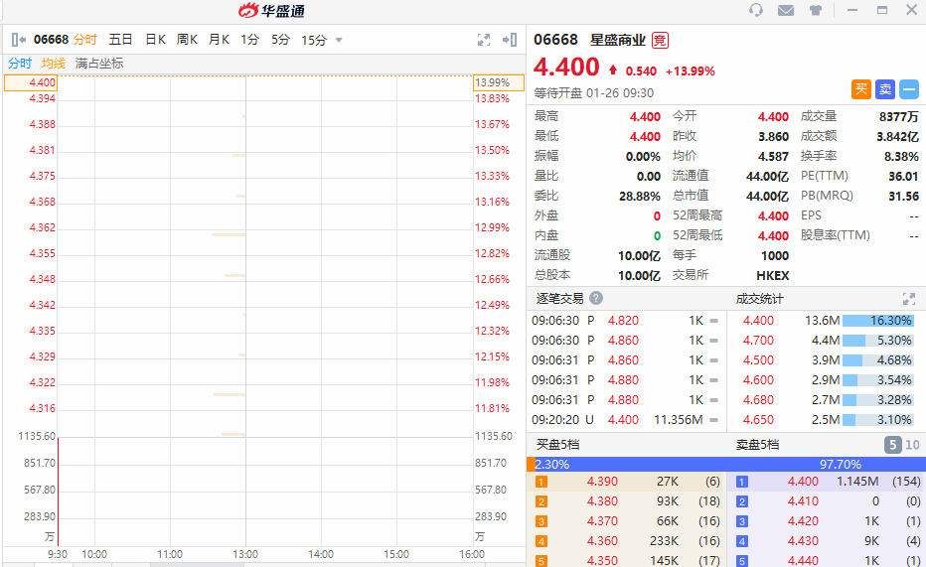
Task: Click the 换手率 value 8.38%
Action: 901,156
